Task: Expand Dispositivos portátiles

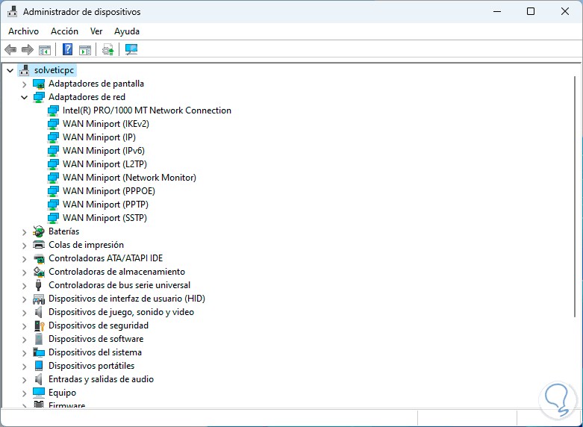Action: [25, 367]
